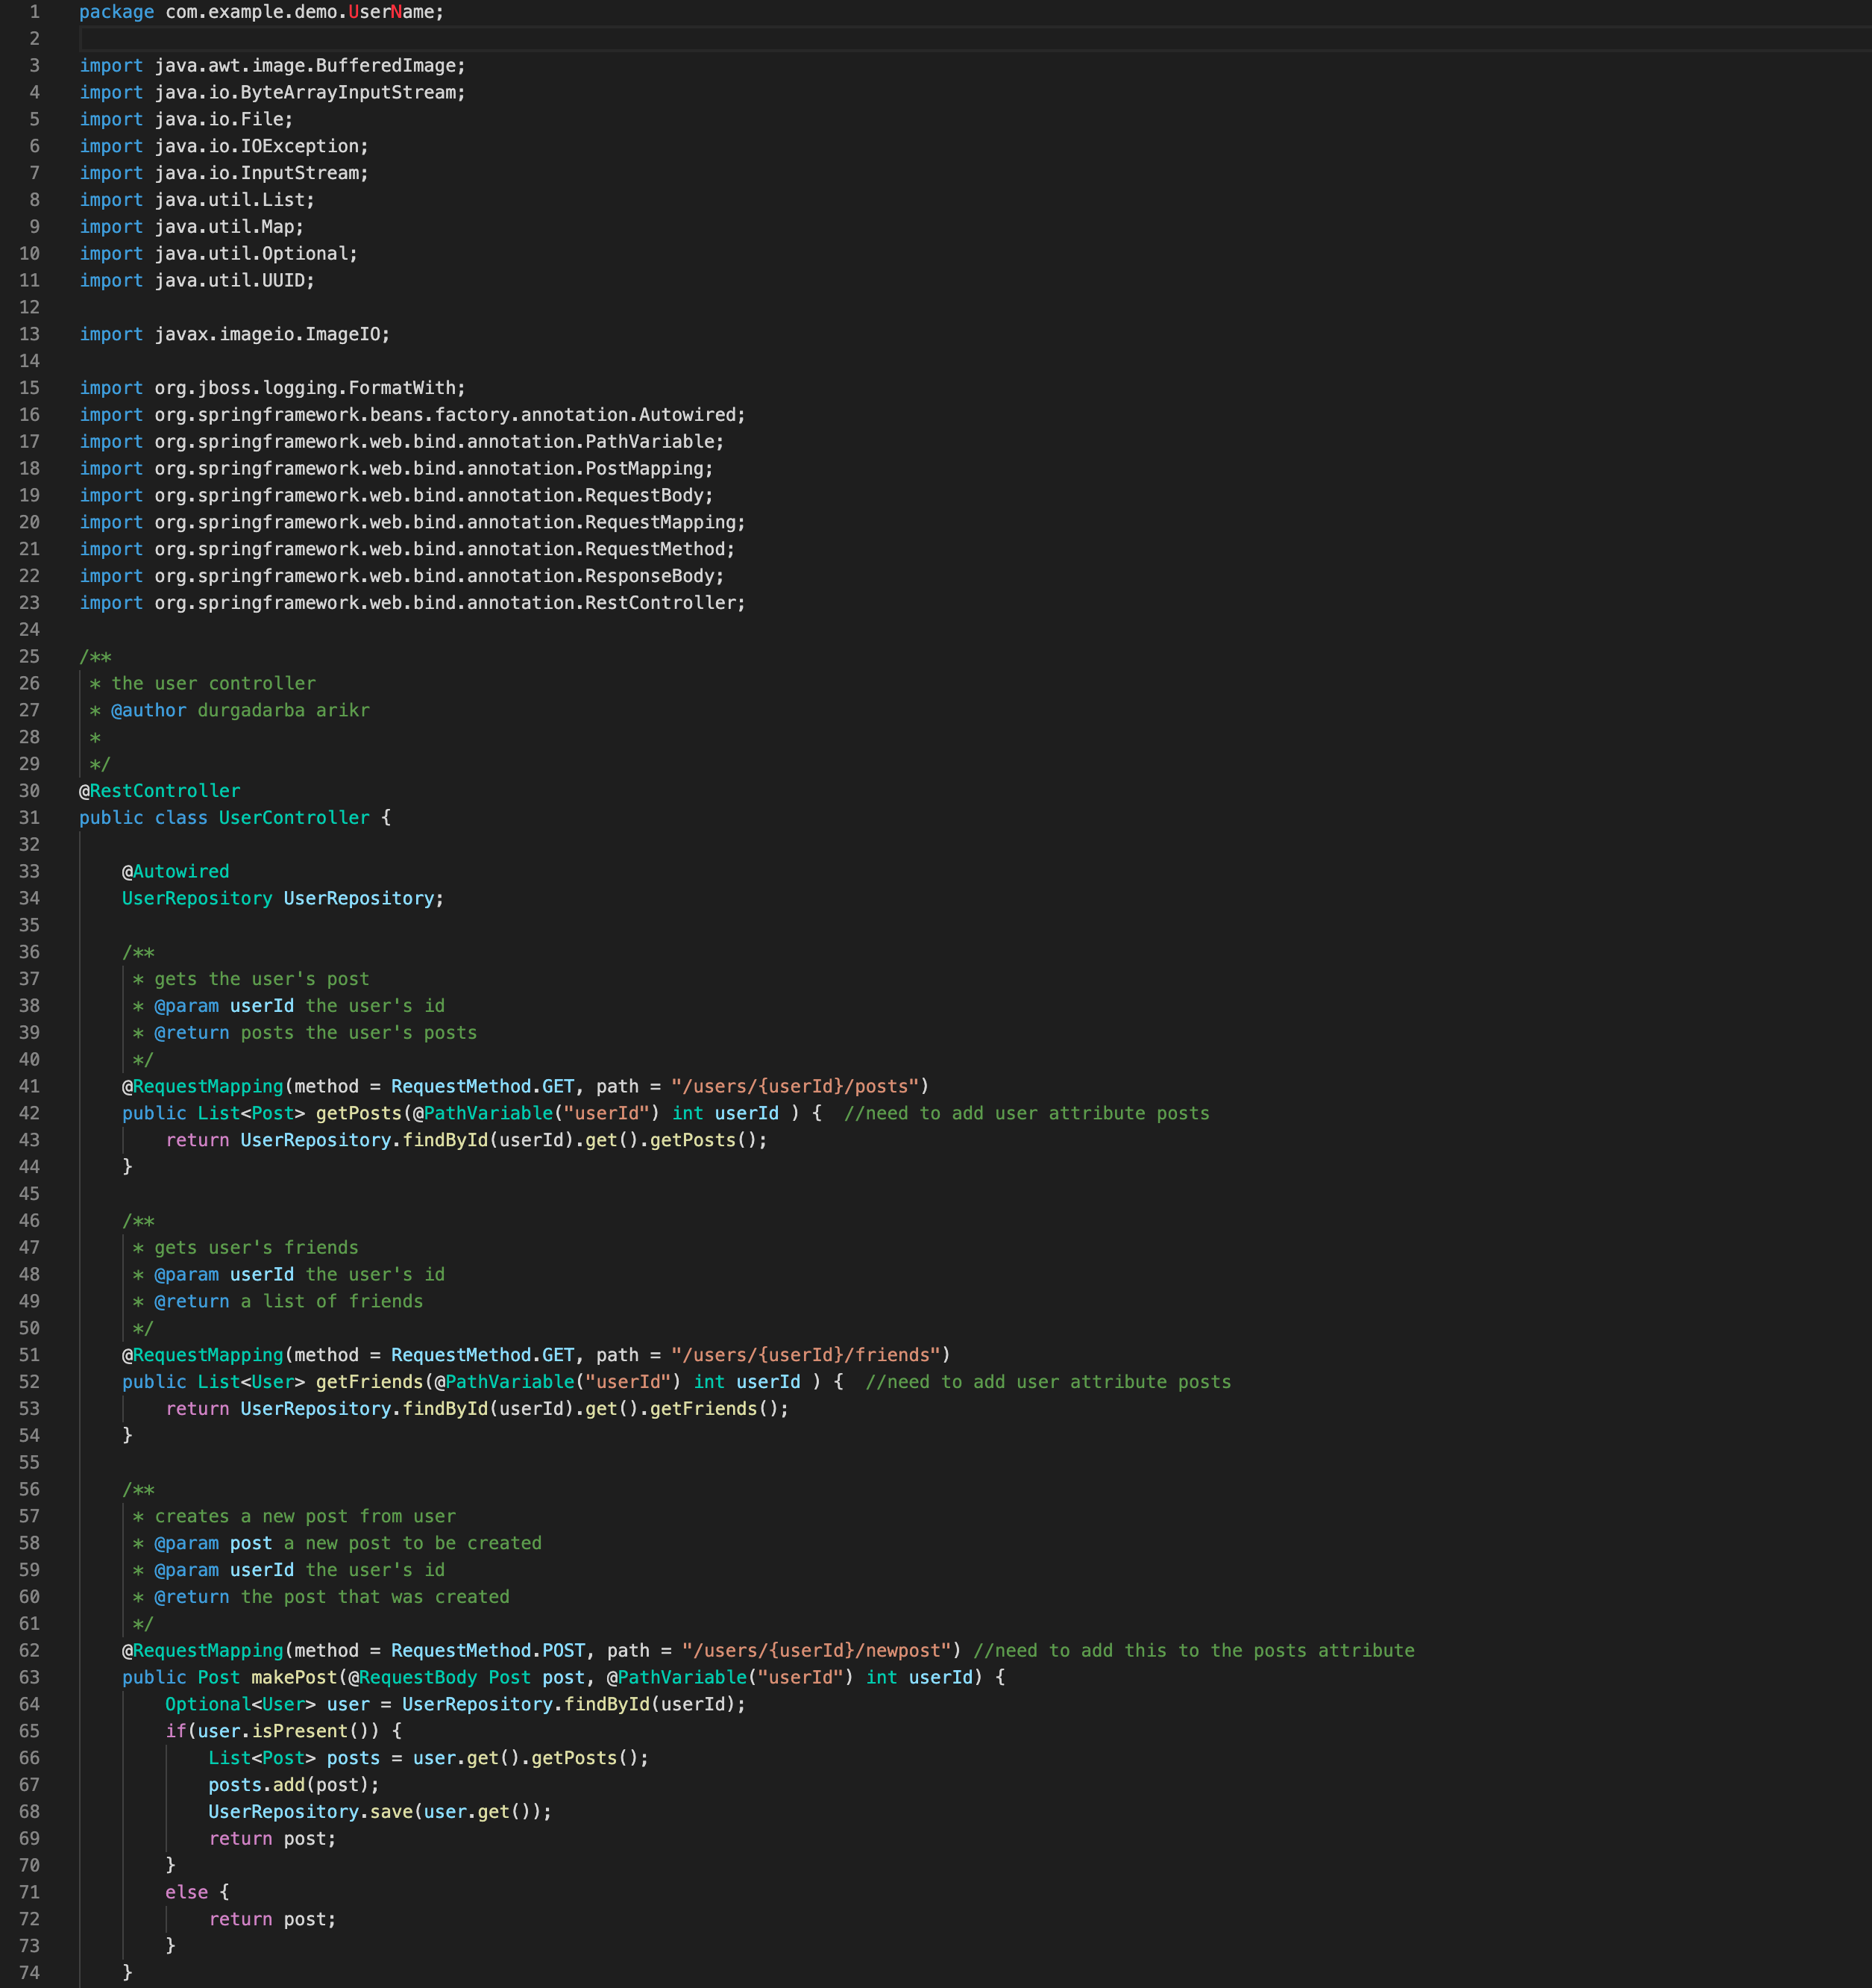Click the import java.util.UUID line

[x=197, y=281]
